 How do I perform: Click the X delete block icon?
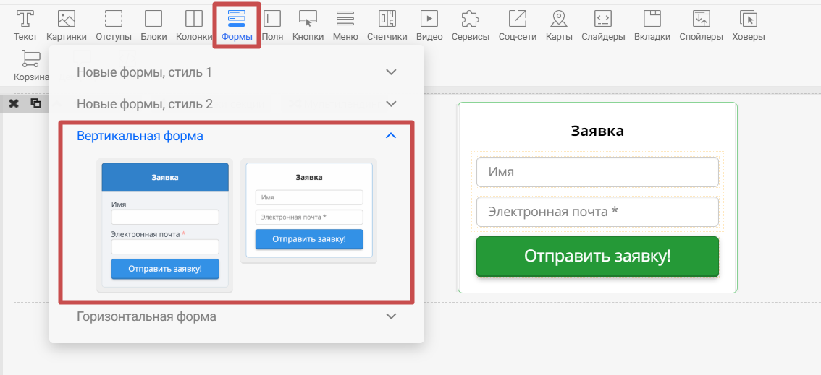pos(14,103)
